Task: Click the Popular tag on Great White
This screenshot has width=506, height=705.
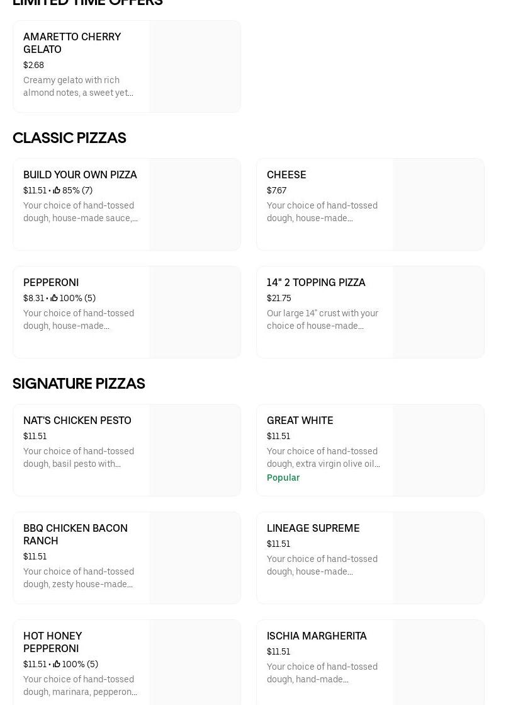Action: (x=283, y=478)
